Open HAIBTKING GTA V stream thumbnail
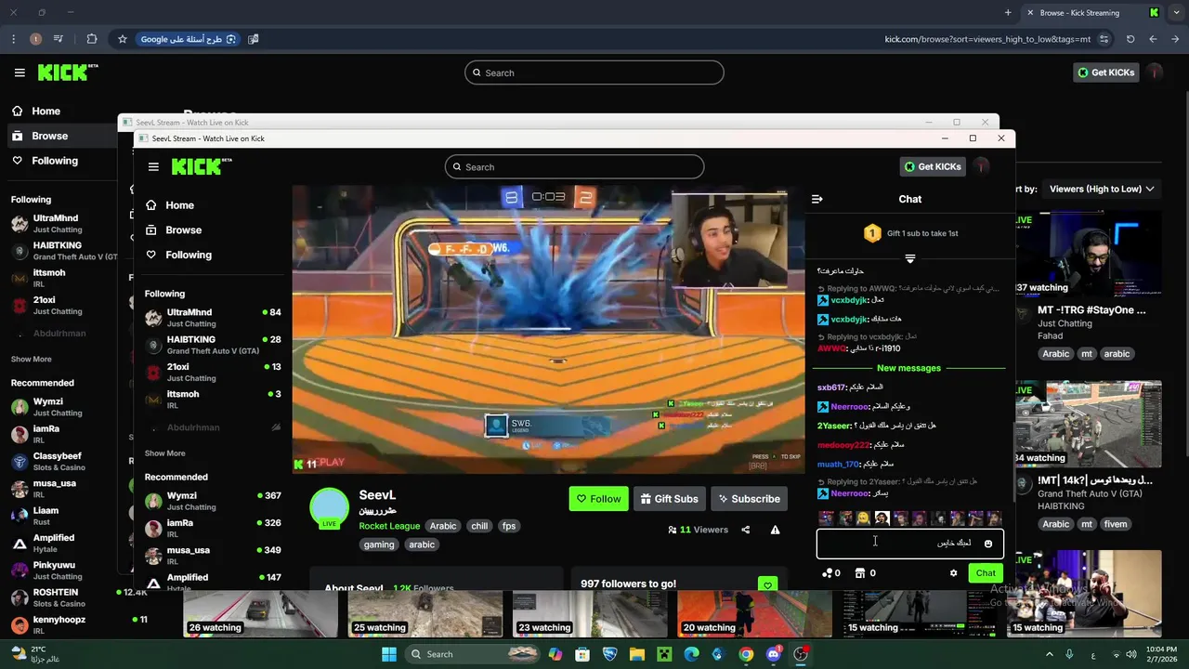 [1088, 423]
